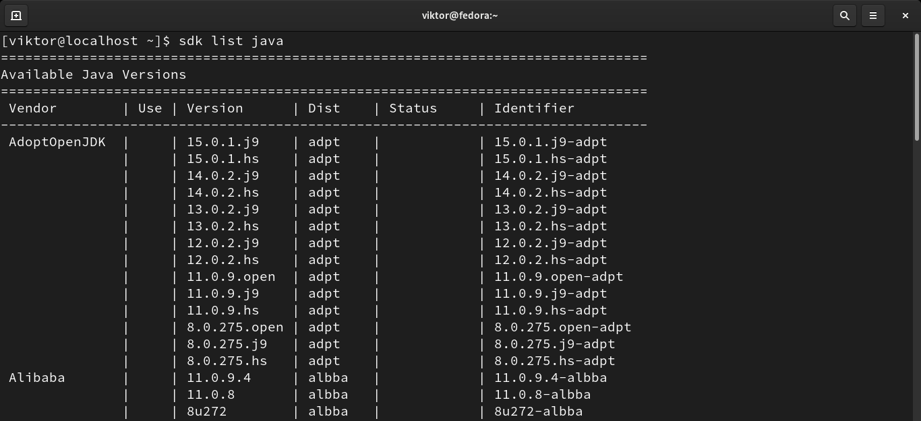The image size is (921, 421).
Task: Click the Alibaba vendor entry
Action: (37, 378)
